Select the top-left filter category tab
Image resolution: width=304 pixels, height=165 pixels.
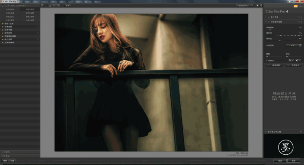pos(10,9)
